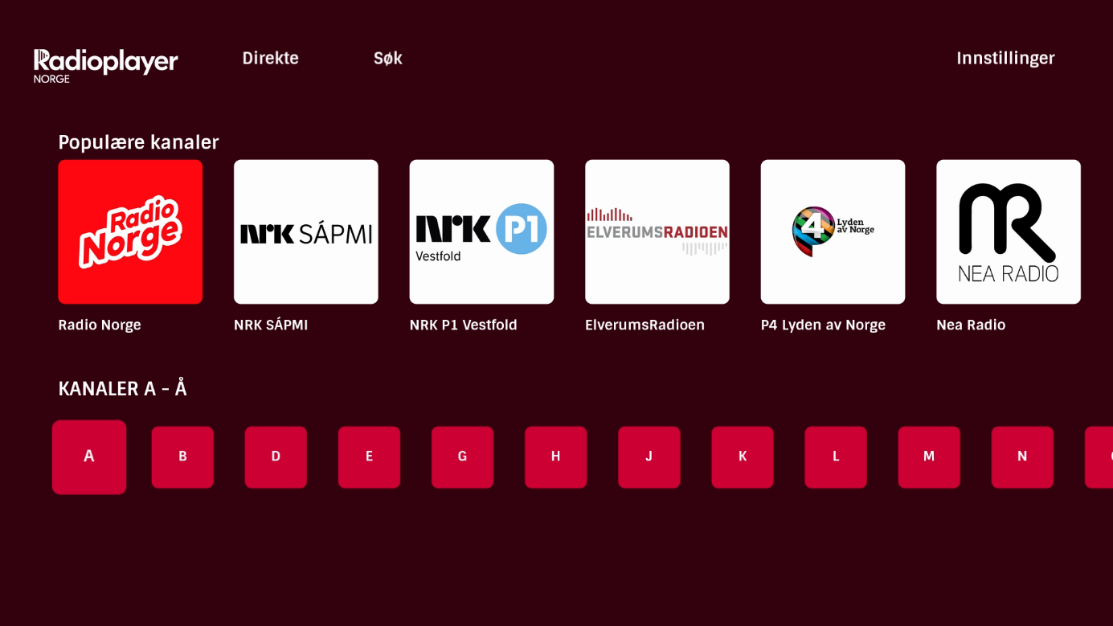Filter channels by letter L
Image resolution: width=1113 pixels, height=626 pixels.
coord(836,456)
